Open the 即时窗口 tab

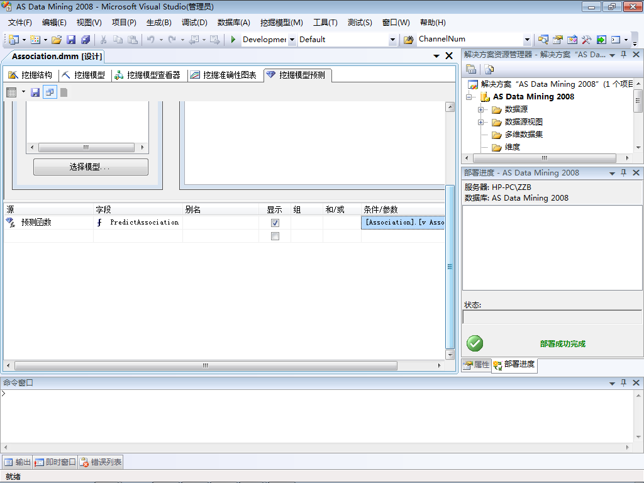tap(55, 462)
